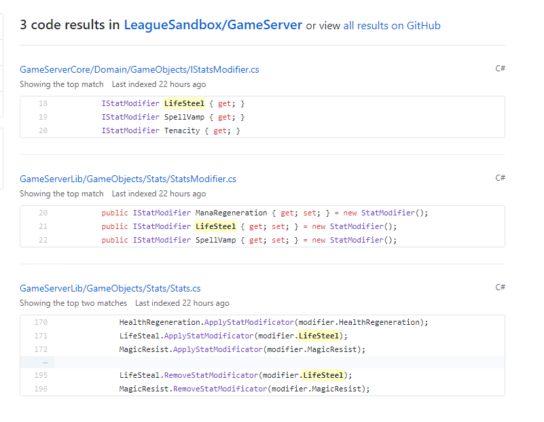Click line number 18 in IStatsModifier.cs
544x422 pixels.
click(x=43, y=103)
